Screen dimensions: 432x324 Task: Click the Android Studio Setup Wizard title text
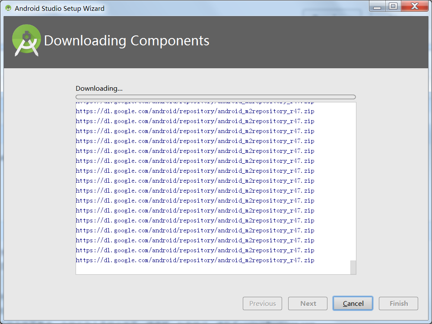coord(60,9)
